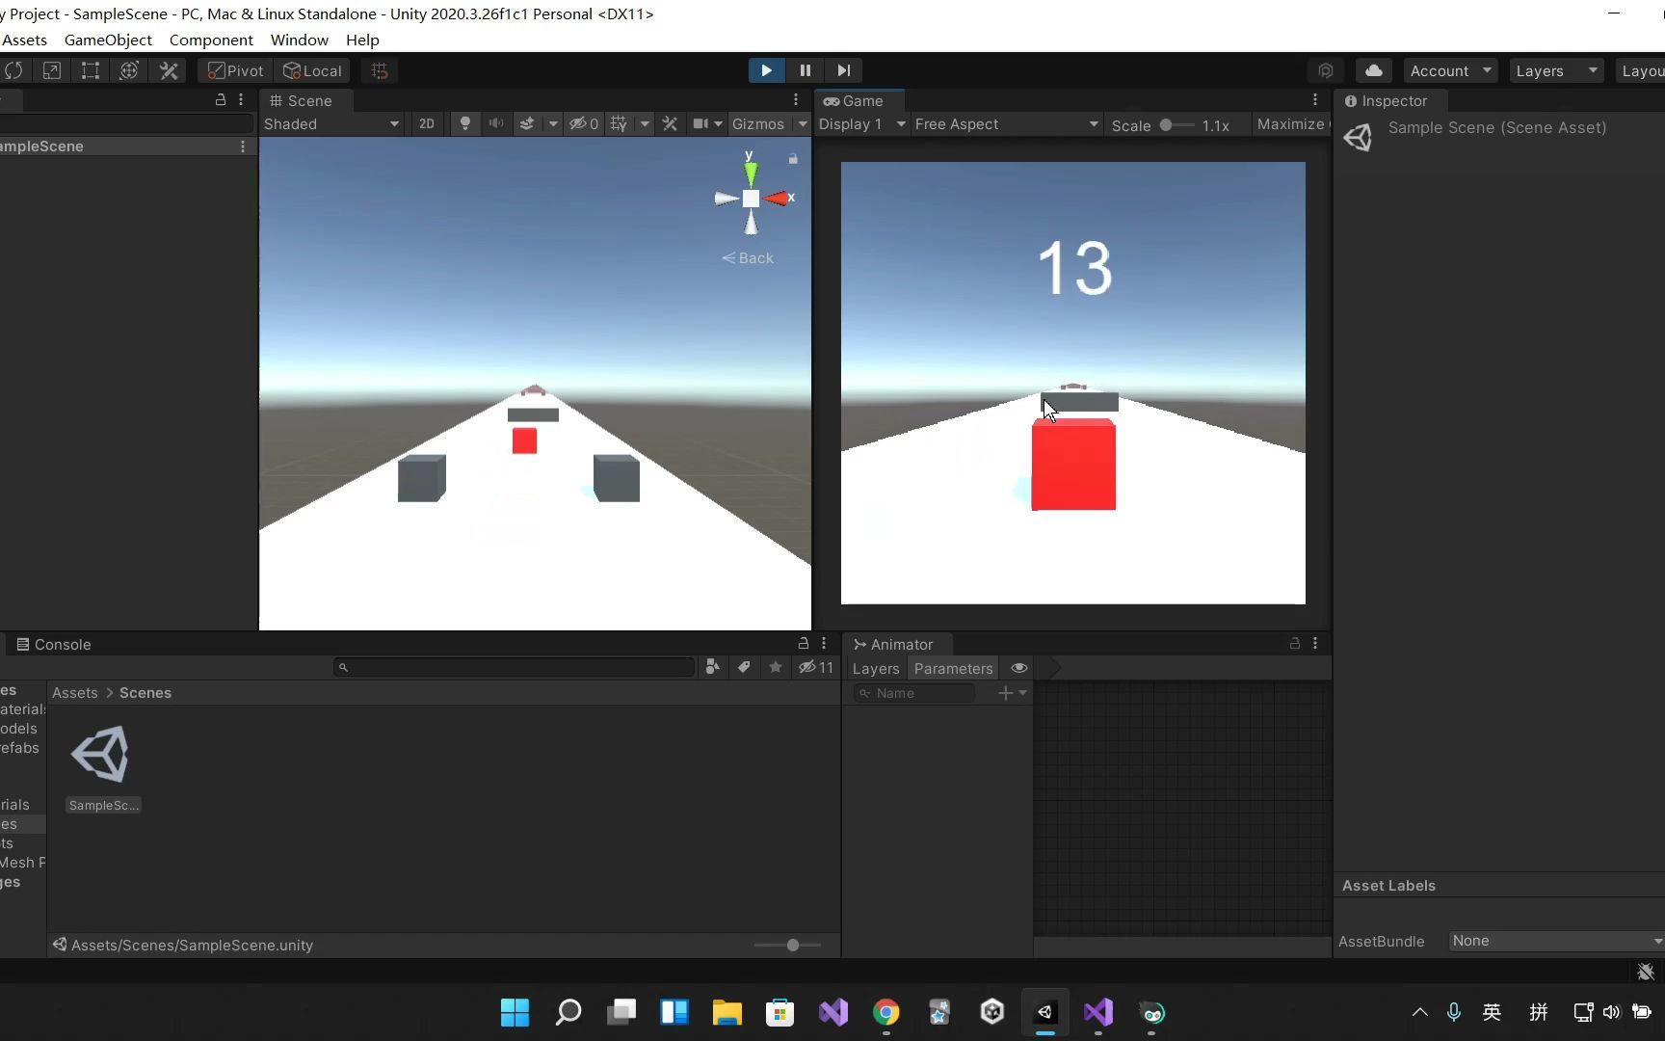
Task: Open the GameObject menu
Action: coord(107,40)
